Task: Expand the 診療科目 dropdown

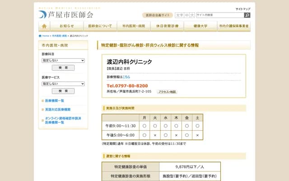Action: tap(63, 60)
